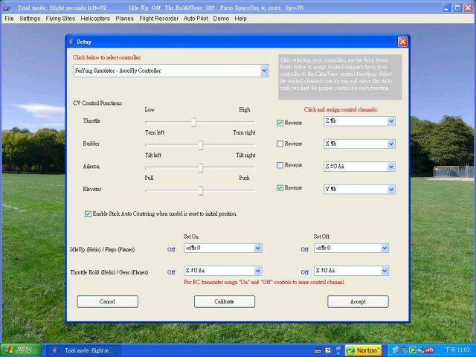Screen dimensions: 476x357
Task: Open the Flying Sites menu
Action: coord(60,19)
